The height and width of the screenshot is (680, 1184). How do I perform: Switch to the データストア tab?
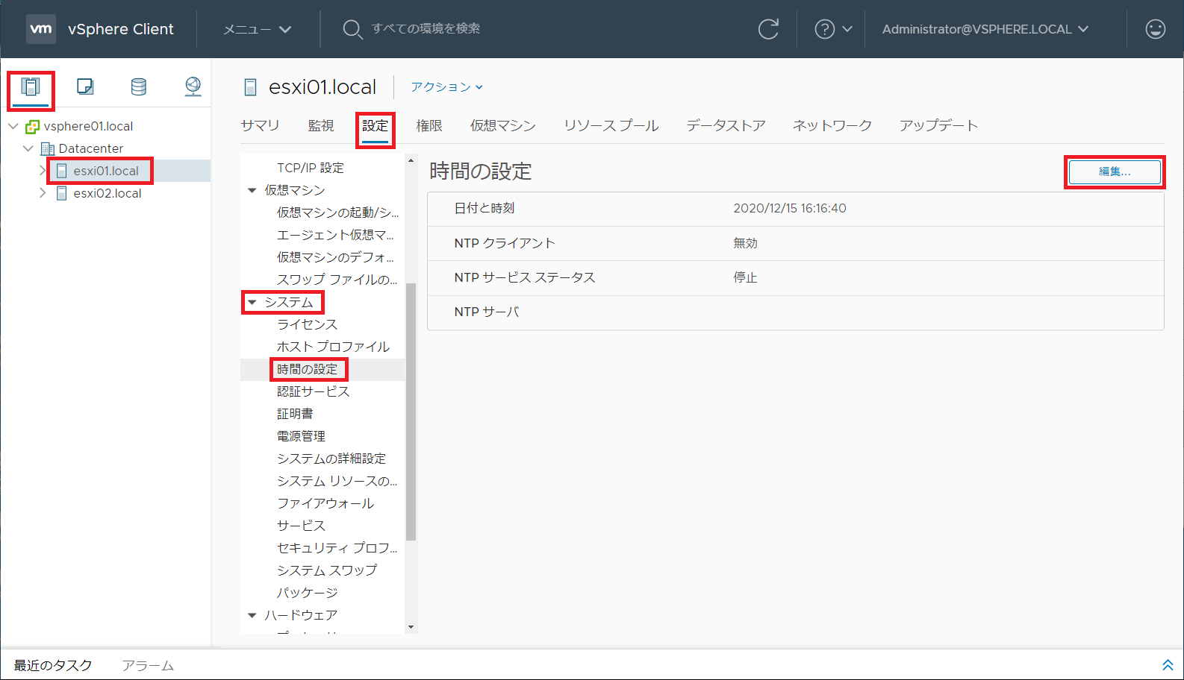pos(726,126)
